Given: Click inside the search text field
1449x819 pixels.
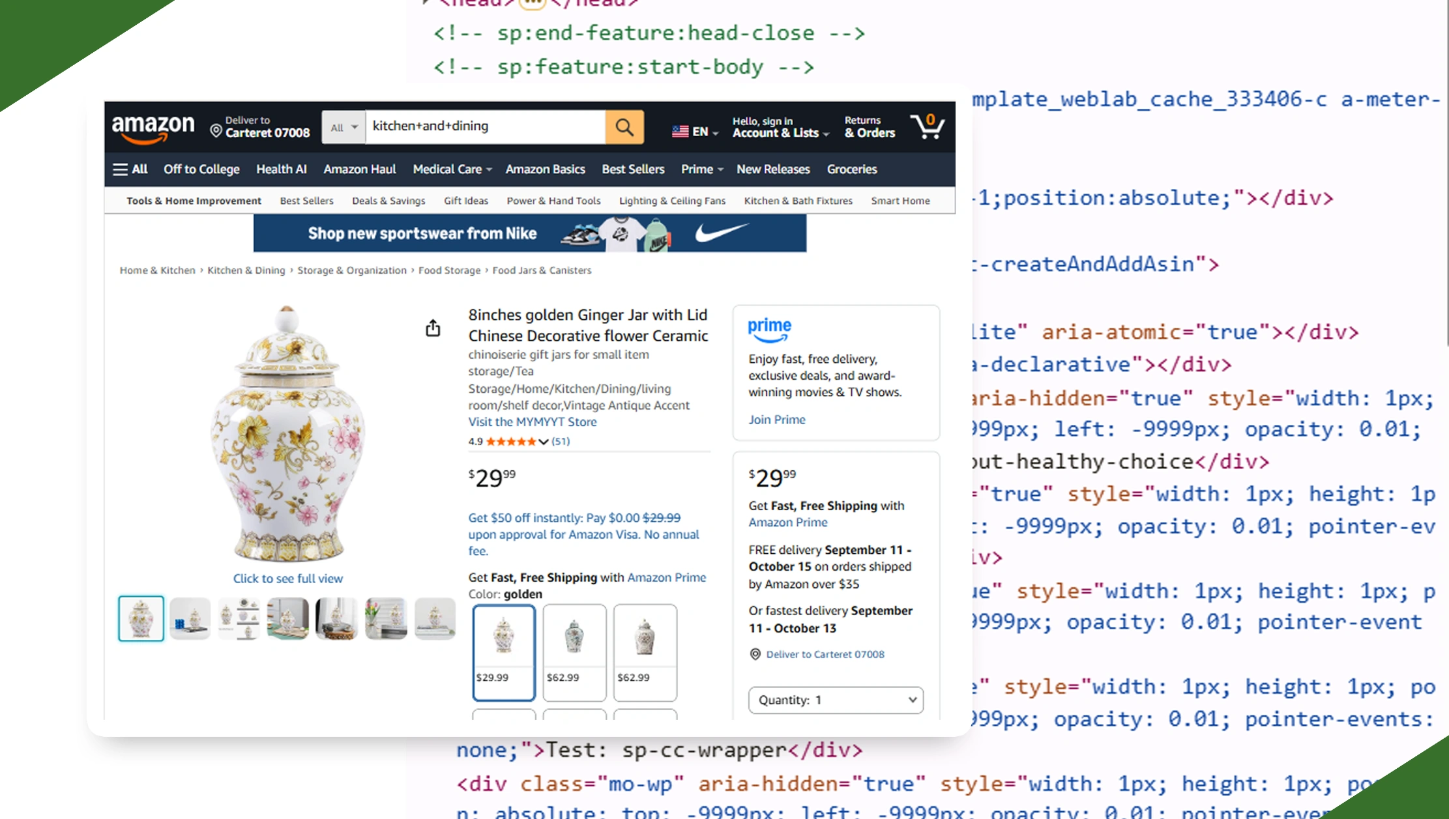Looking at the screenshot, I should pyautogui.click(x=486, y=127).
